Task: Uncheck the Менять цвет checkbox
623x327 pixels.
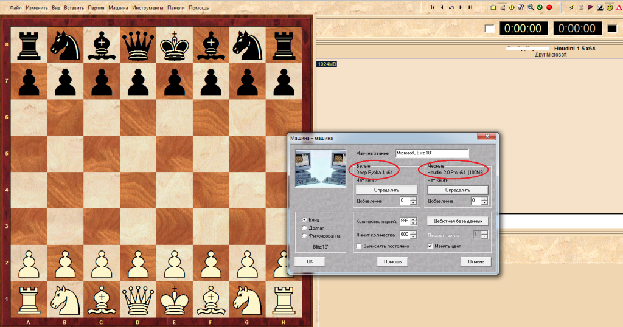Action: click(x=430, y=246)
